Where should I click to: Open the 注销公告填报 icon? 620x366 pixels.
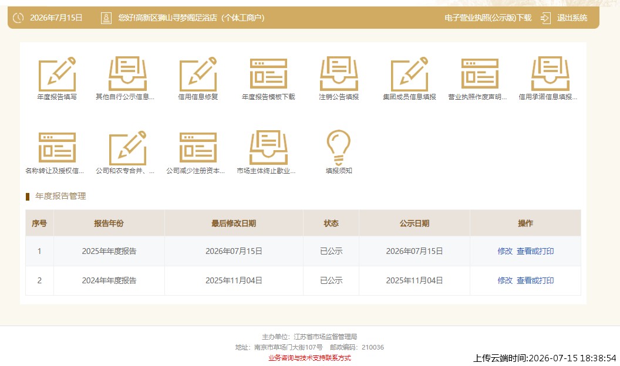[x=339, y=74]
